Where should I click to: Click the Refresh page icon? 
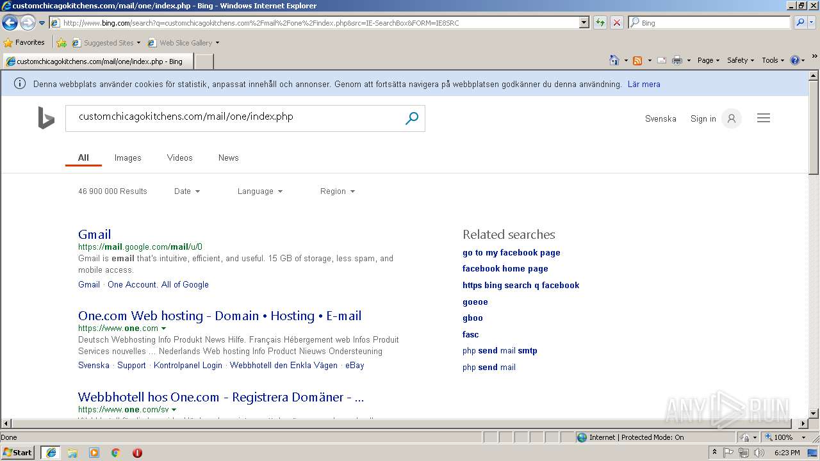[600, 22]
